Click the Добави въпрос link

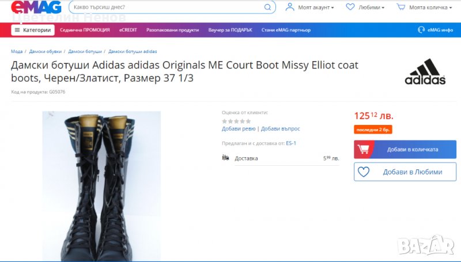pyautogui.click(x=280, y=129)
